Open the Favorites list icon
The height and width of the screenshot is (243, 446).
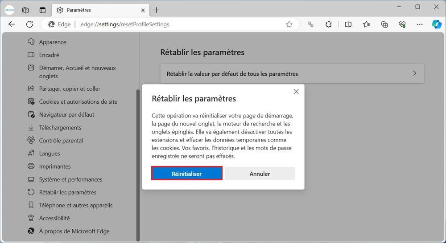coord(366,24)
